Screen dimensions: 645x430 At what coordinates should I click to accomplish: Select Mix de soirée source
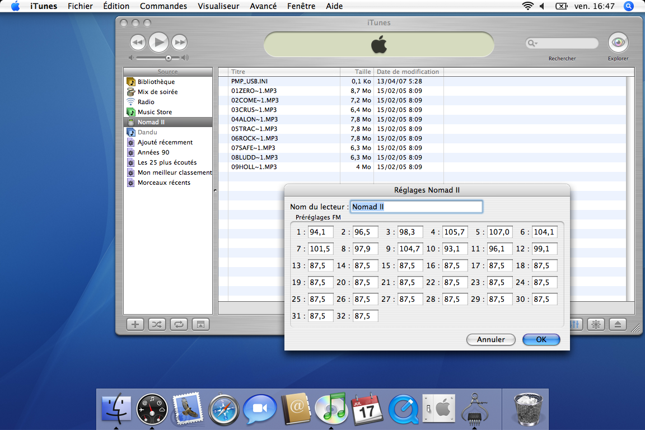coord(168,92)
